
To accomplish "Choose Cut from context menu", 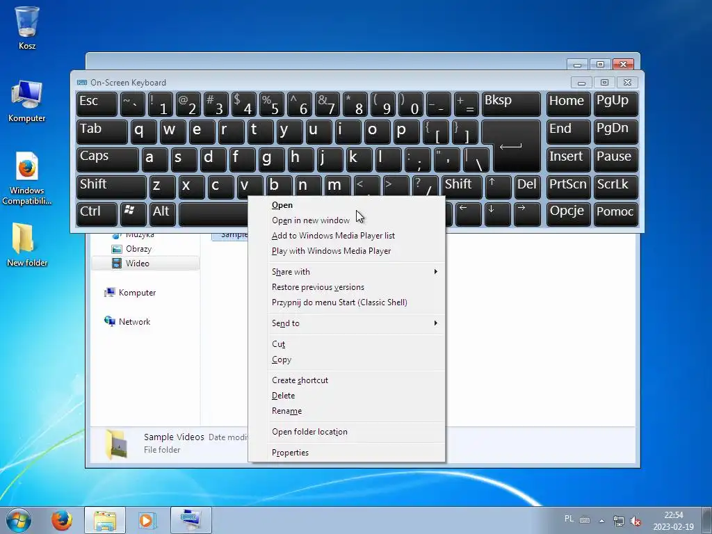I will (357, 344).
